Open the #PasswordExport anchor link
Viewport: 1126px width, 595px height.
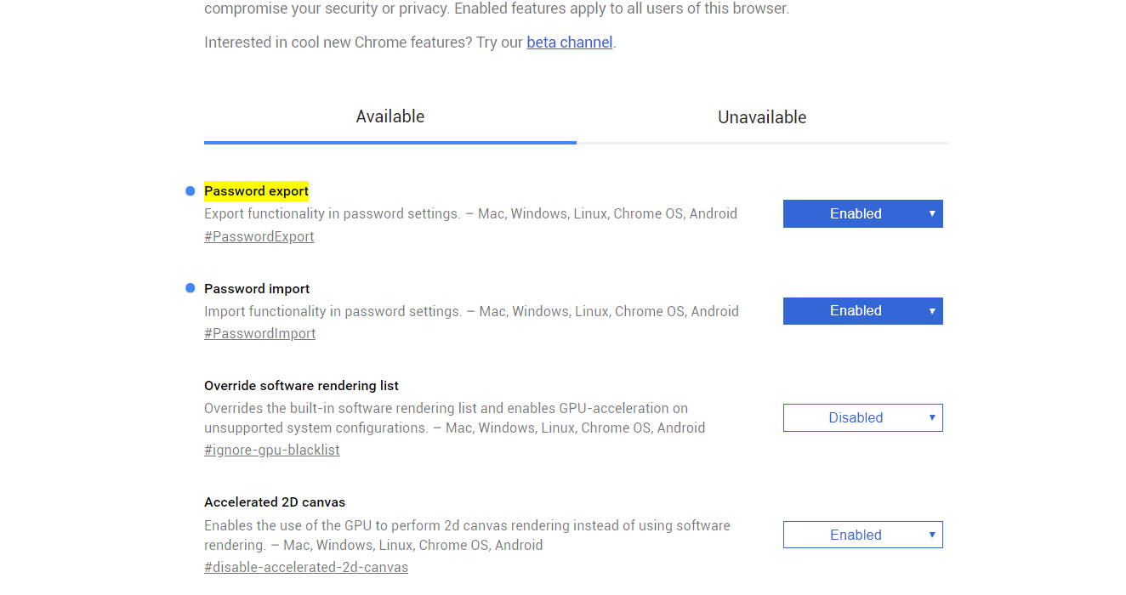259,236
